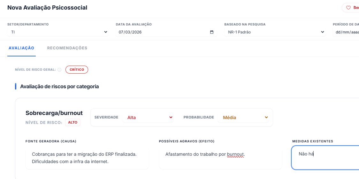Click the NÍVEL DE RISCO GERAL label
The image size is (359, 179).
[x=35, y=70]
